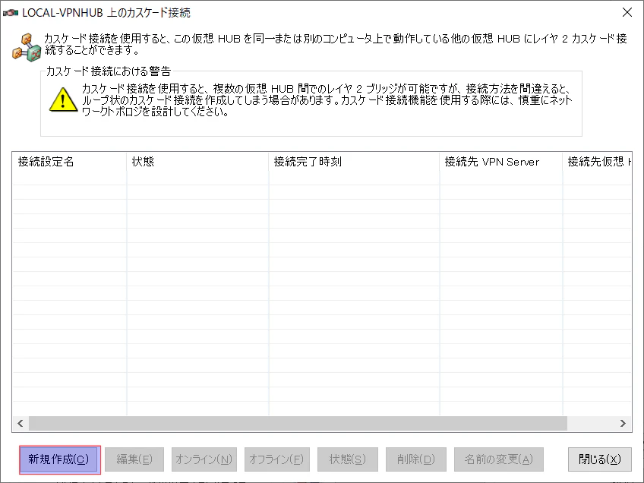Click the horizontal scrollbar left arrow
This screenshot has width=644, height=483.
(x=20, y=423)
